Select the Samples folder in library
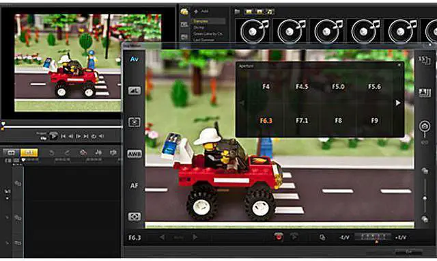 208,21
